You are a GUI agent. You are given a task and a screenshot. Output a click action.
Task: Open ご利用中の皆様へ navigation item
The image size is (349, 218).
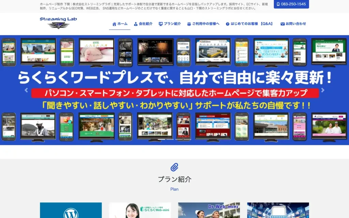pyautogui.click(x=203, y=24)
